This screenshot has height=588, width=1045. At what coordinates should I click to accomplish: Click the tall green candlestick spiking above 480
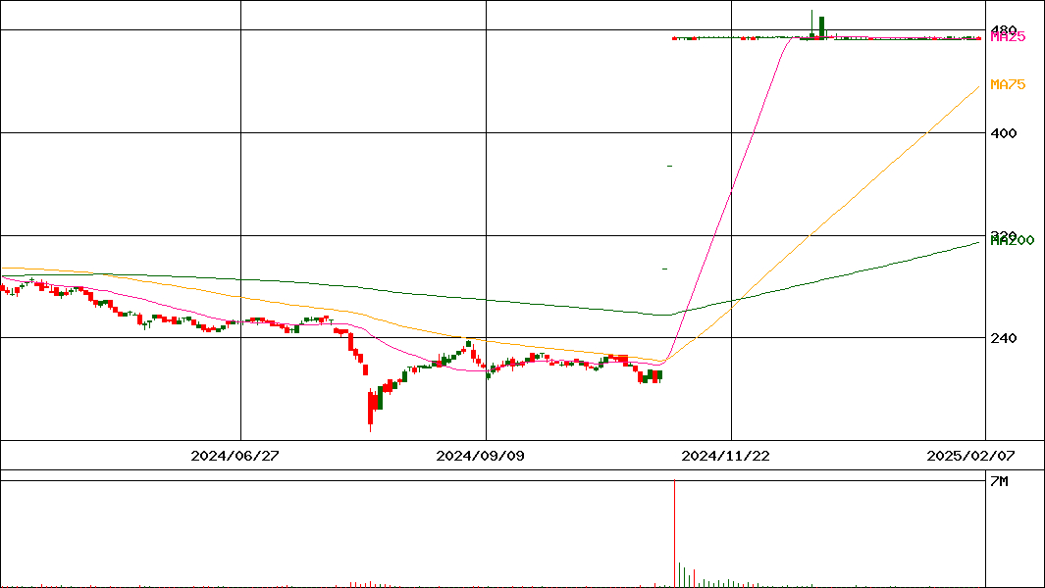pyautogui.click(x=821, y=26)
